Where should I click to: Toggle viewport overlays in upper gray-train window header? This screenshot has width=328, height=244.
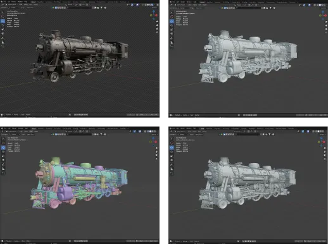click(x=310, y=5)
